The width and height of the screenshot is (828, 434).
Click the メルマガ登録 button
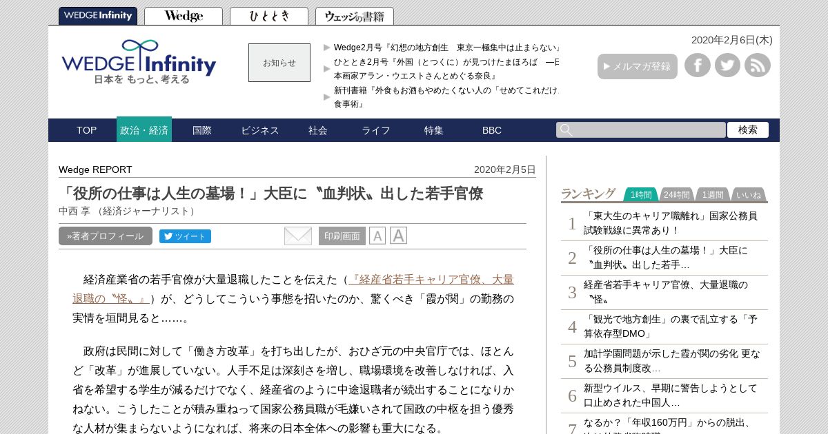[638, 66]
